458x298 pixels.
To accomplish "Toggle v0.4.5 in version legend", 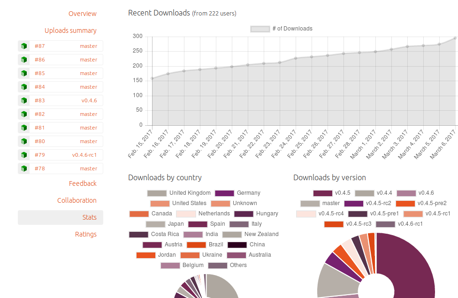I will (331, 193).
